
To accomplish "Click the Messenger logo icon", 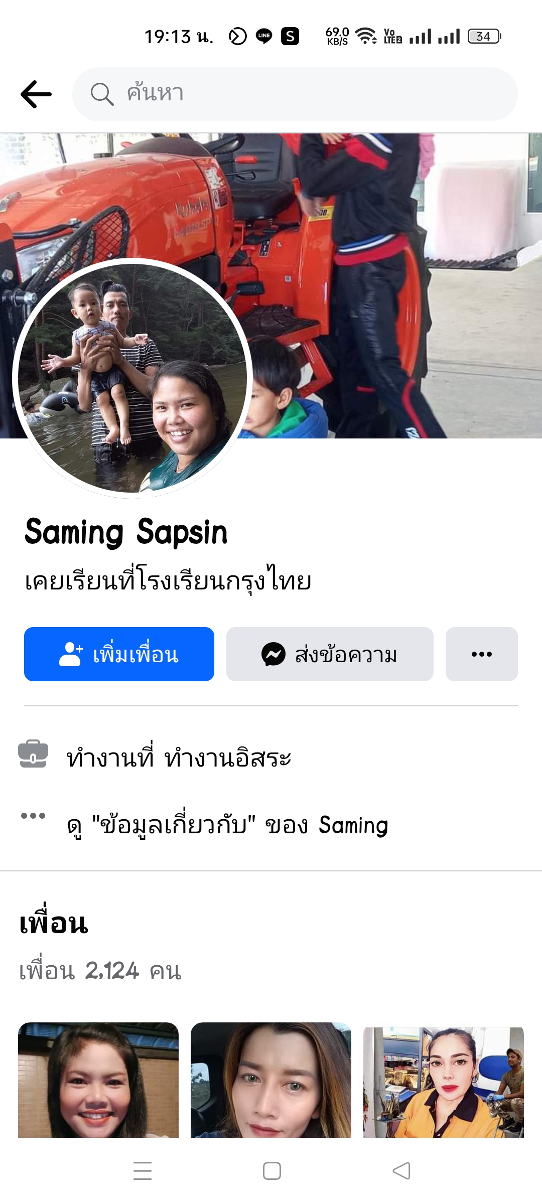I will click(274, 654).
